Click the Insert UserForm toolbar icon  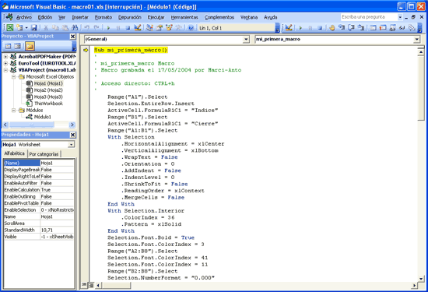19,27
